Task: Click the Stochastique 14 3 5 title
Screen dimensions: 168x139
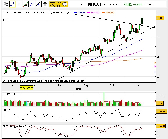Action: (x=14, y=126)
